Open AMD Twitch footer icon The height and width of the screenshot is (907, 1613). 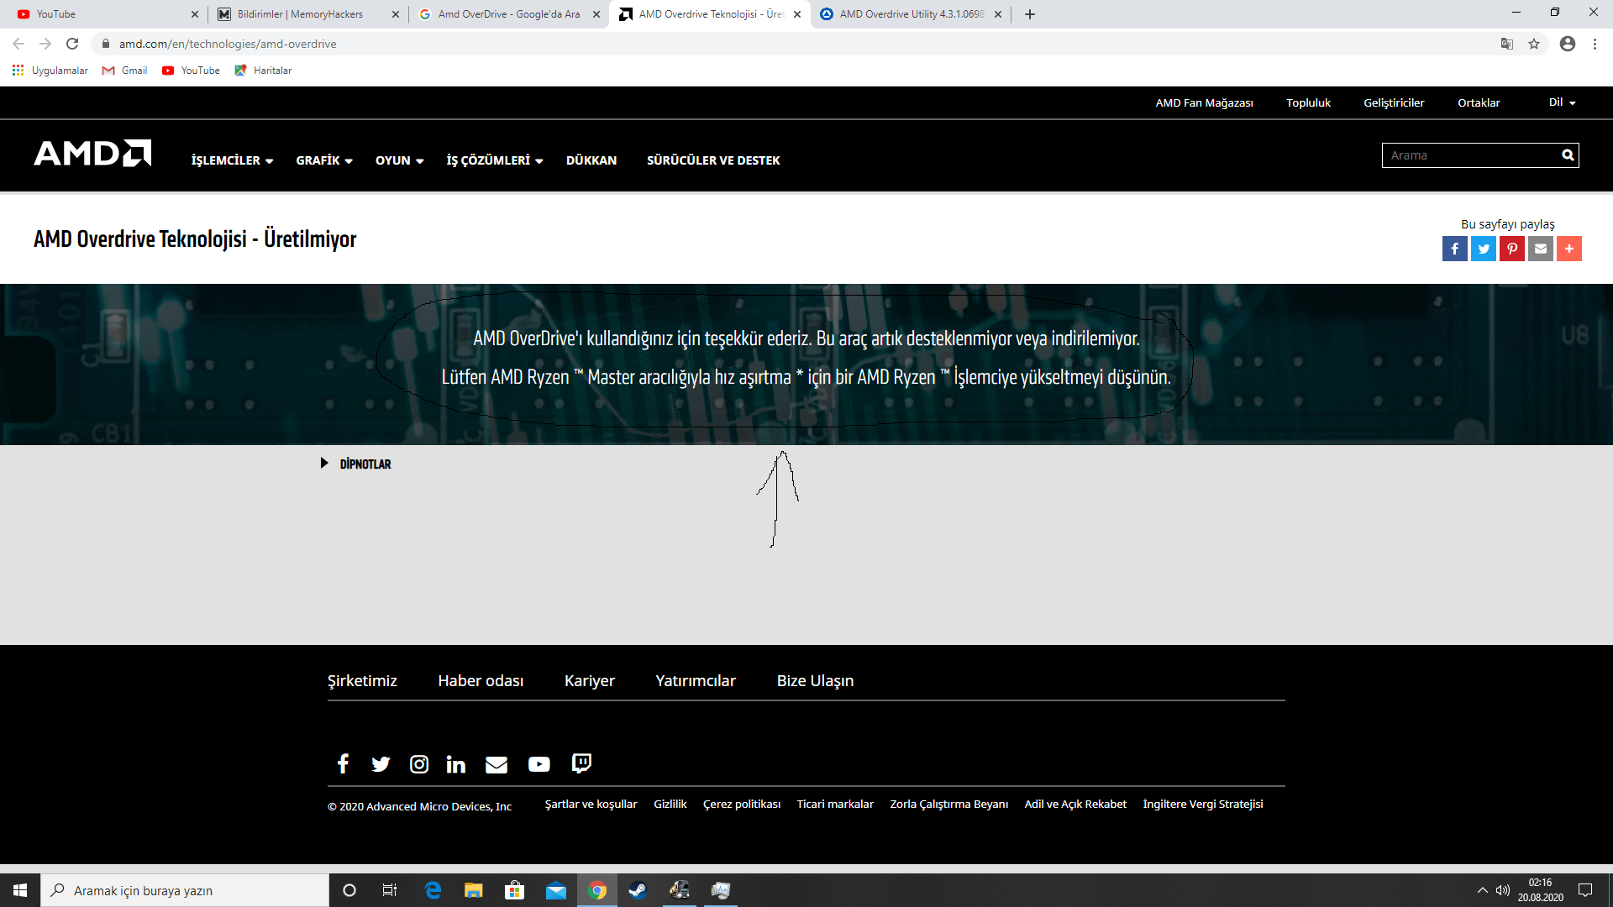tap(581, 763)
